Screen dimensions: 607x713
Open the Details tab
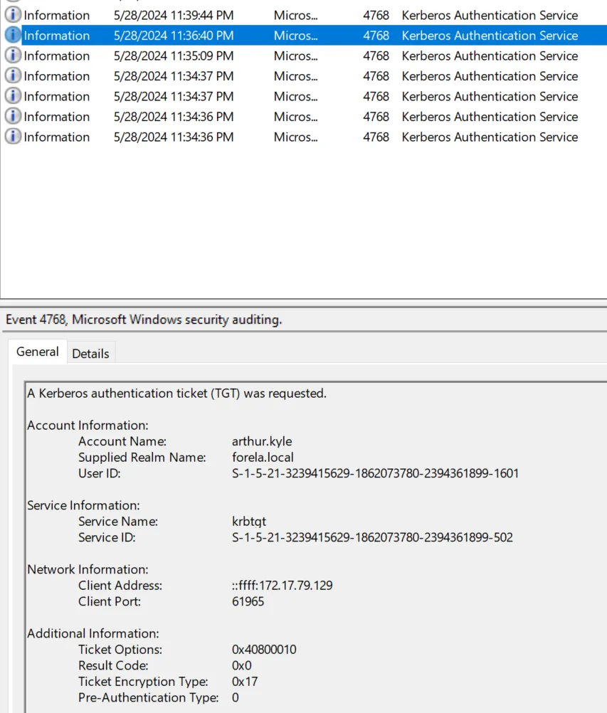click(90, 354)
